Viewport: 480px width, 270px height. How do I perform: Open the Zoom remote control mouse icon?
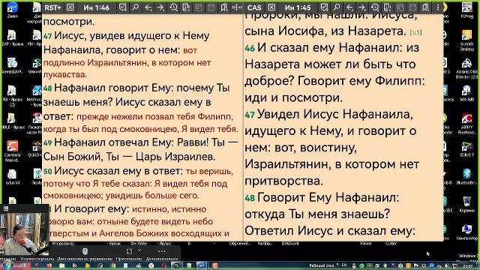coord(85,252)
